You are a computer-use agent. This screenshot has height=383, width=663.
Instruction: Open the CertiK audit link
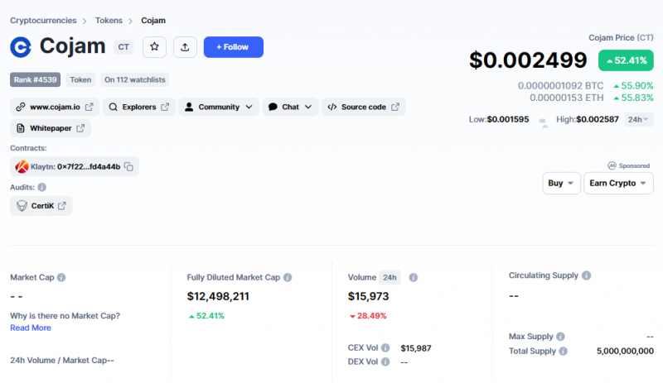(x=41, y=206)
